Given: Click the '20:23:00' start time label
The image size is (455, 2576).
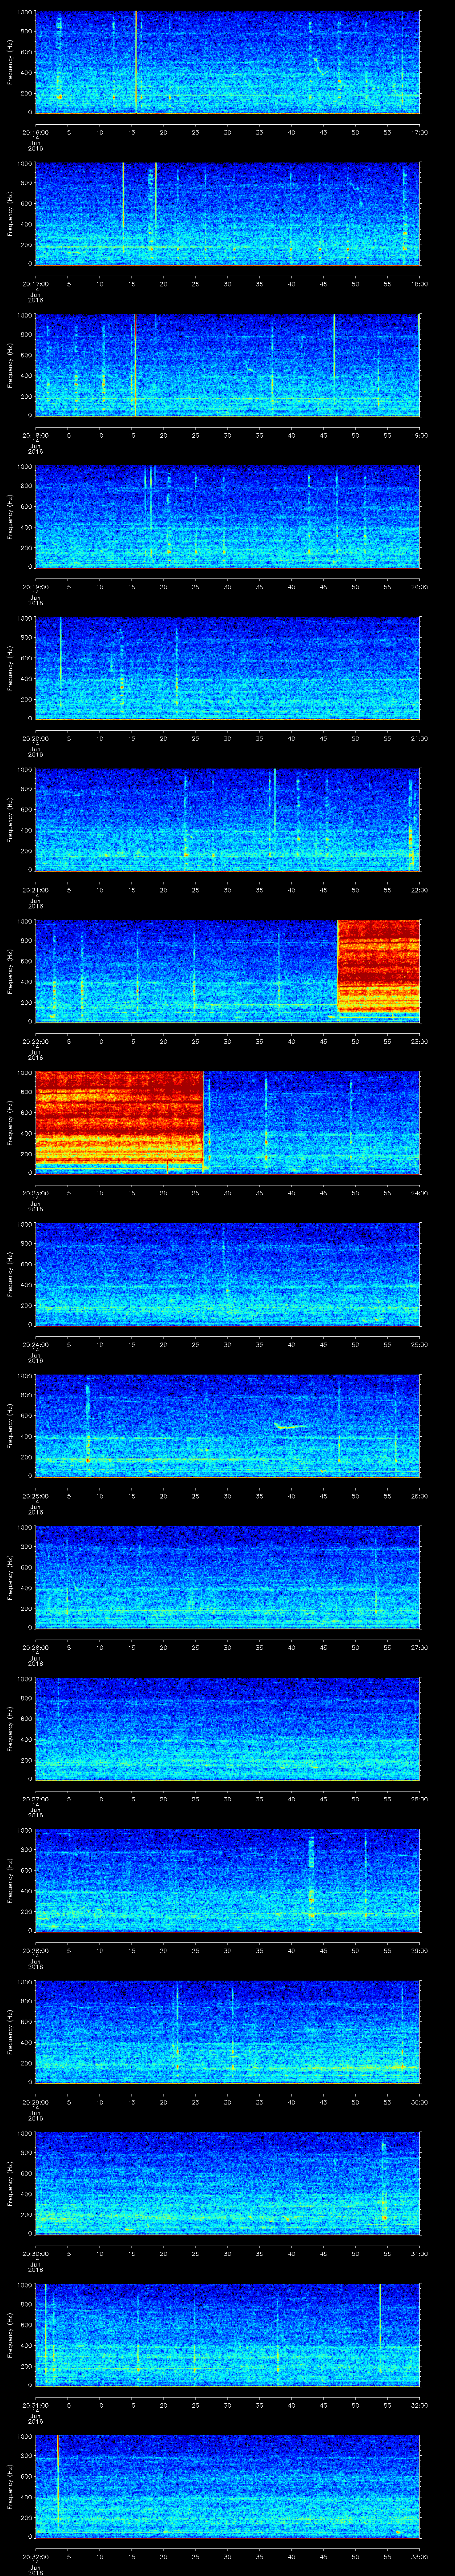Looking at the screenshot, I should (x=35, y=1193).
